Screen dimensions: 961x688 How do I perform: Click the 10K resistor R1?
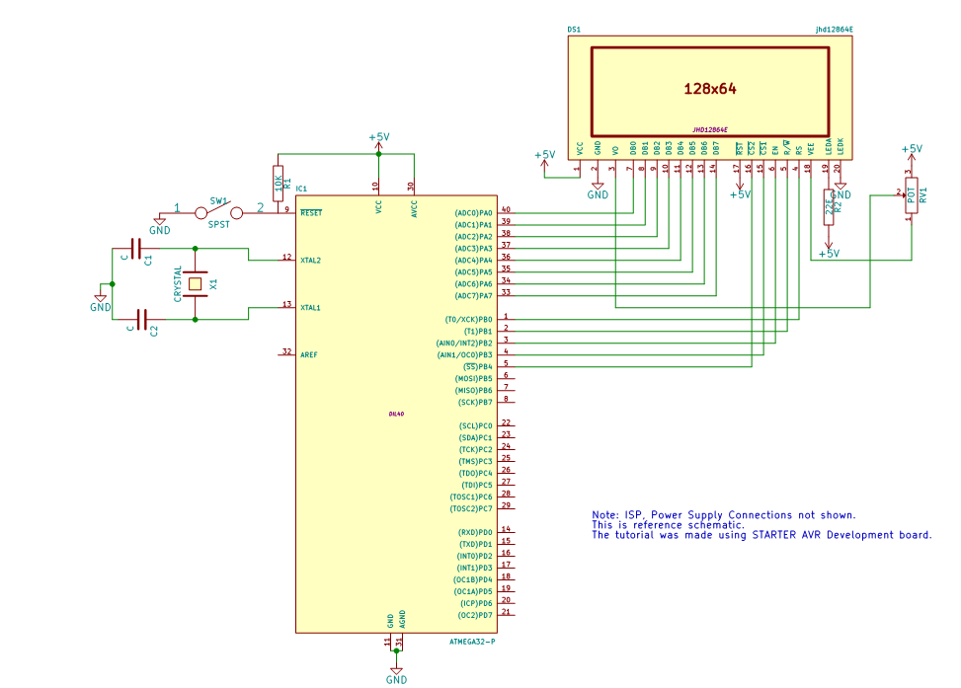click(279, 182)
